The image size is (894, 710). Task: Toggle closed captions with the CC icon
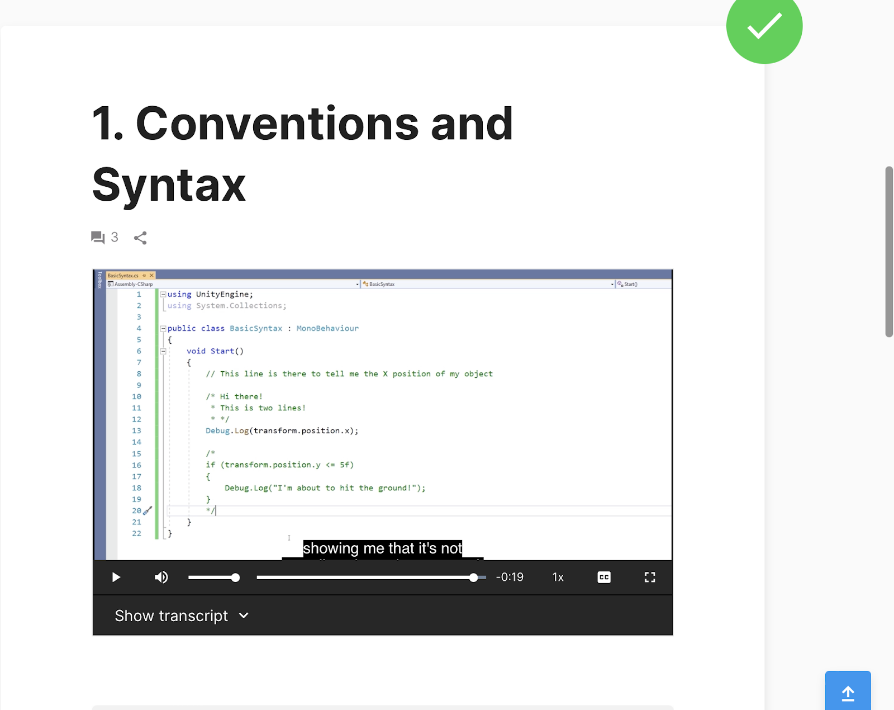(x=604, y=577)
